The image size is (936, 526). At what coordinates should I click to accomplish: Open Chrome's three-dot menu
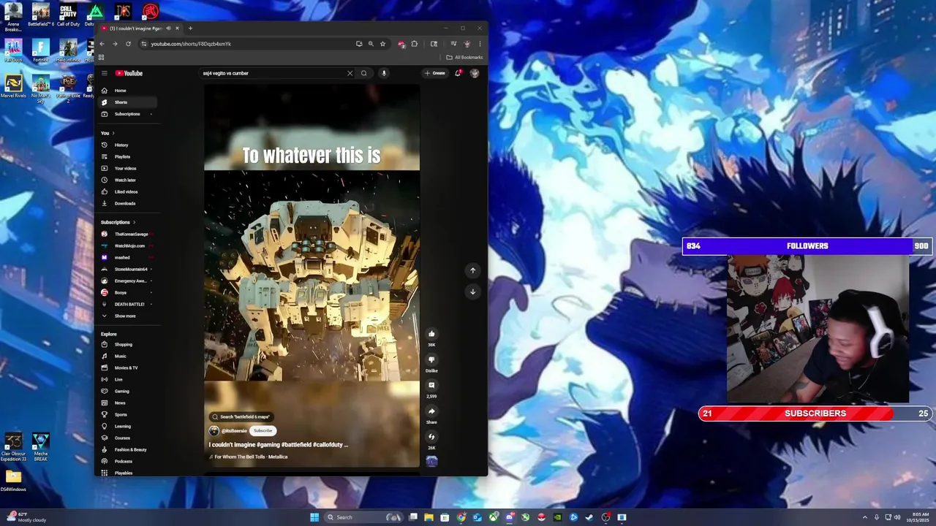click(x=480, y=44)
